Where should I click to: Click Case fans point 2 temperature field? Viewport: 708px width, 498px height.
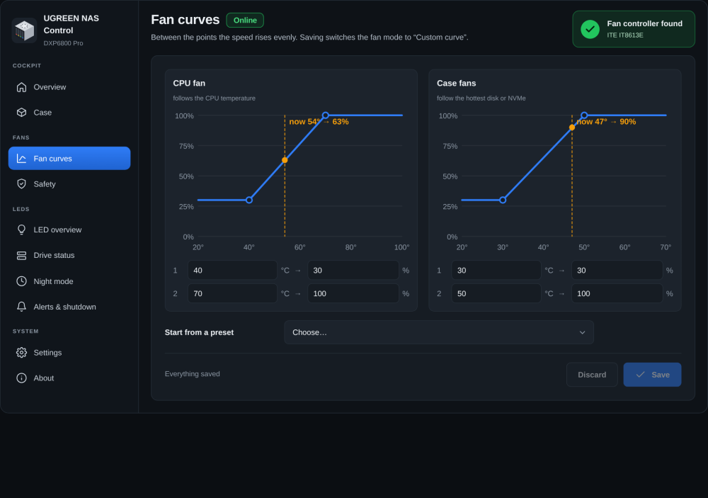[496, 294]
